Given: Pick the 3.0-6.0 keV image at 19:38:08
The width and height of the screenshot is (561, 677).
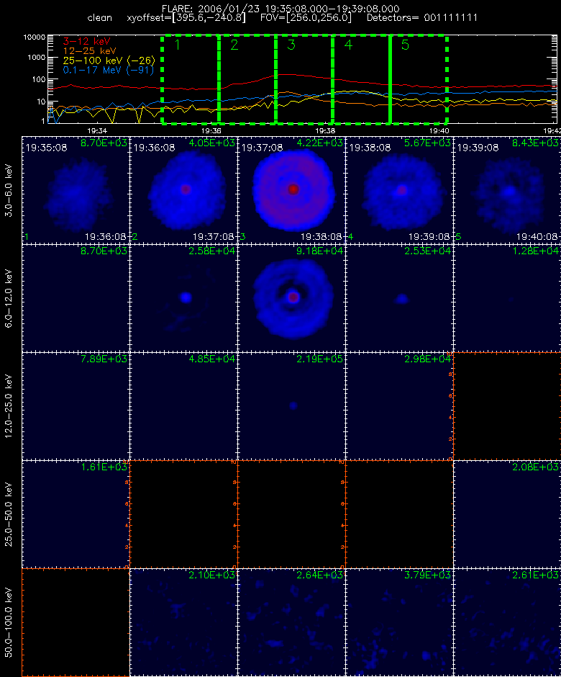Looking at the screenshot, I should click(x=399, y=190).
